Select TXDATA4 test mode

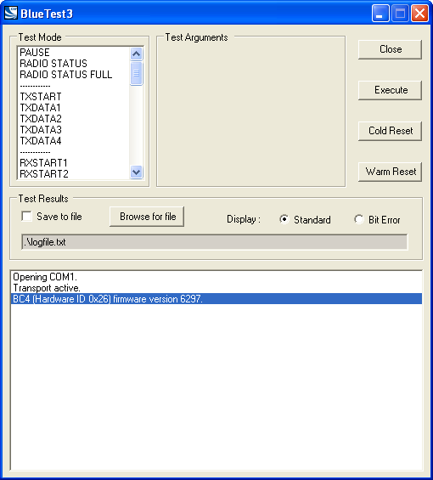click(74, 141)
